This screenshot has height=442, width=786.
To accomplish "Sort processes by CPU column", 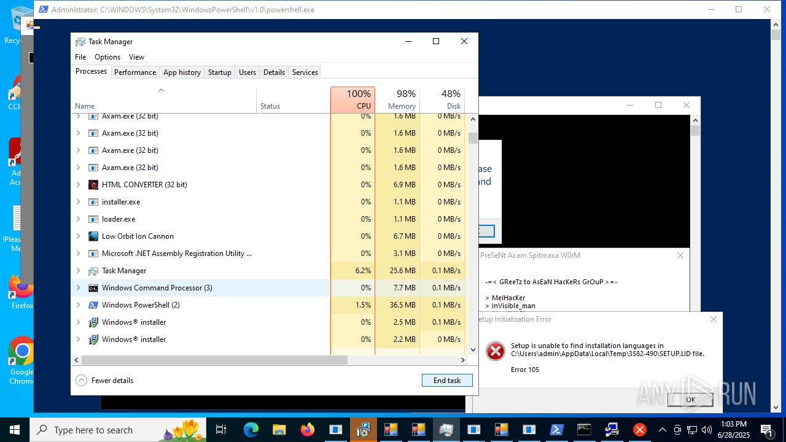I will point(352,99).
